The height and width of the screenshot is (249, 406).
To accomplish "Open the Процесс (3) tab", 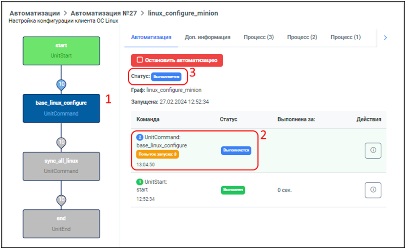I will click(259, 37).
